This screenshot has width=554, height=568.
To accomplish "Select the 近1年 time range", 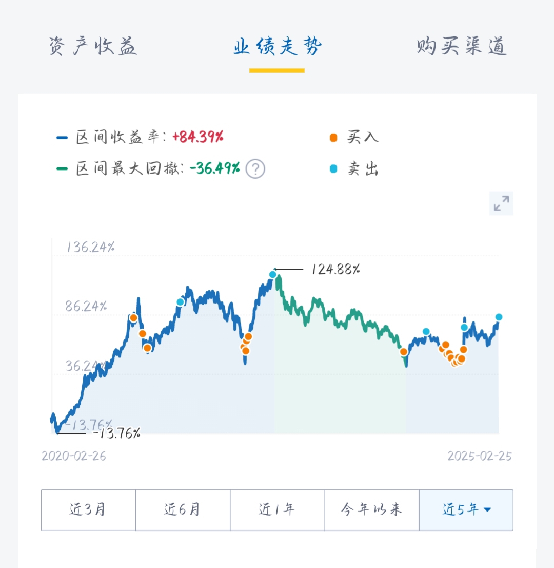I will [277, 509].
